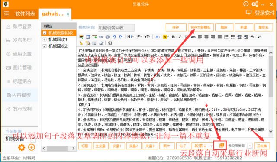
Task: Open the font family dropdown
Action: pyautogui.click(x=139, y=37)
